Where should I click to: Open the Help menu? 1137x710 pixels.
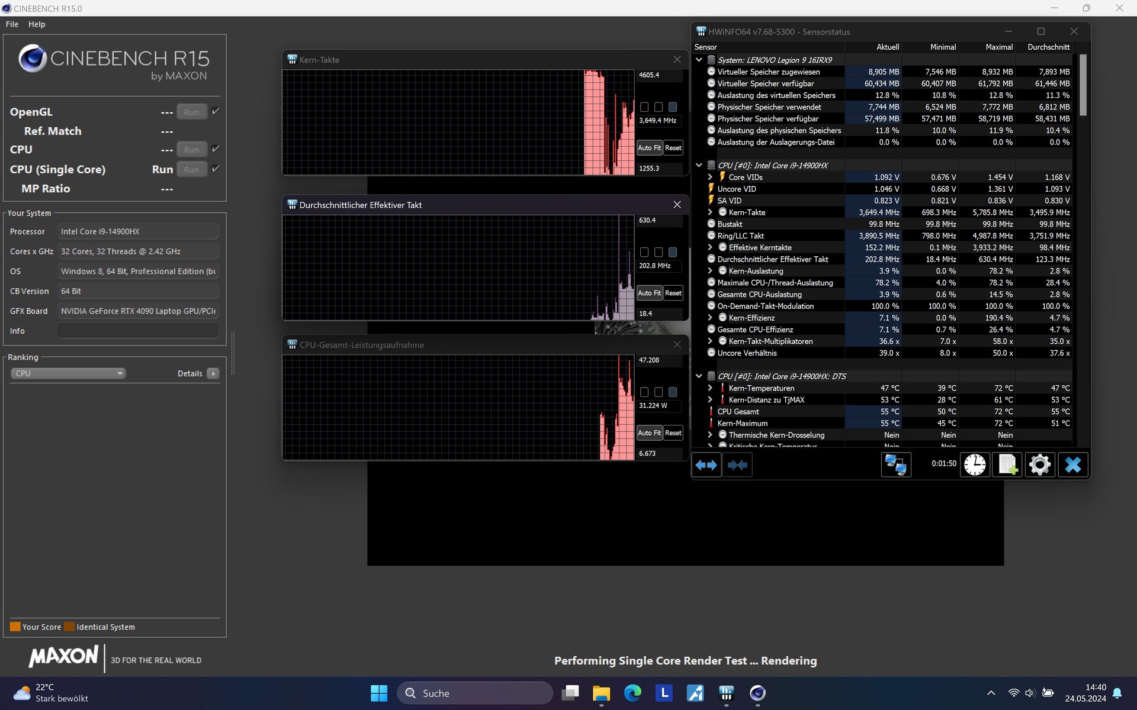(37, 24)
